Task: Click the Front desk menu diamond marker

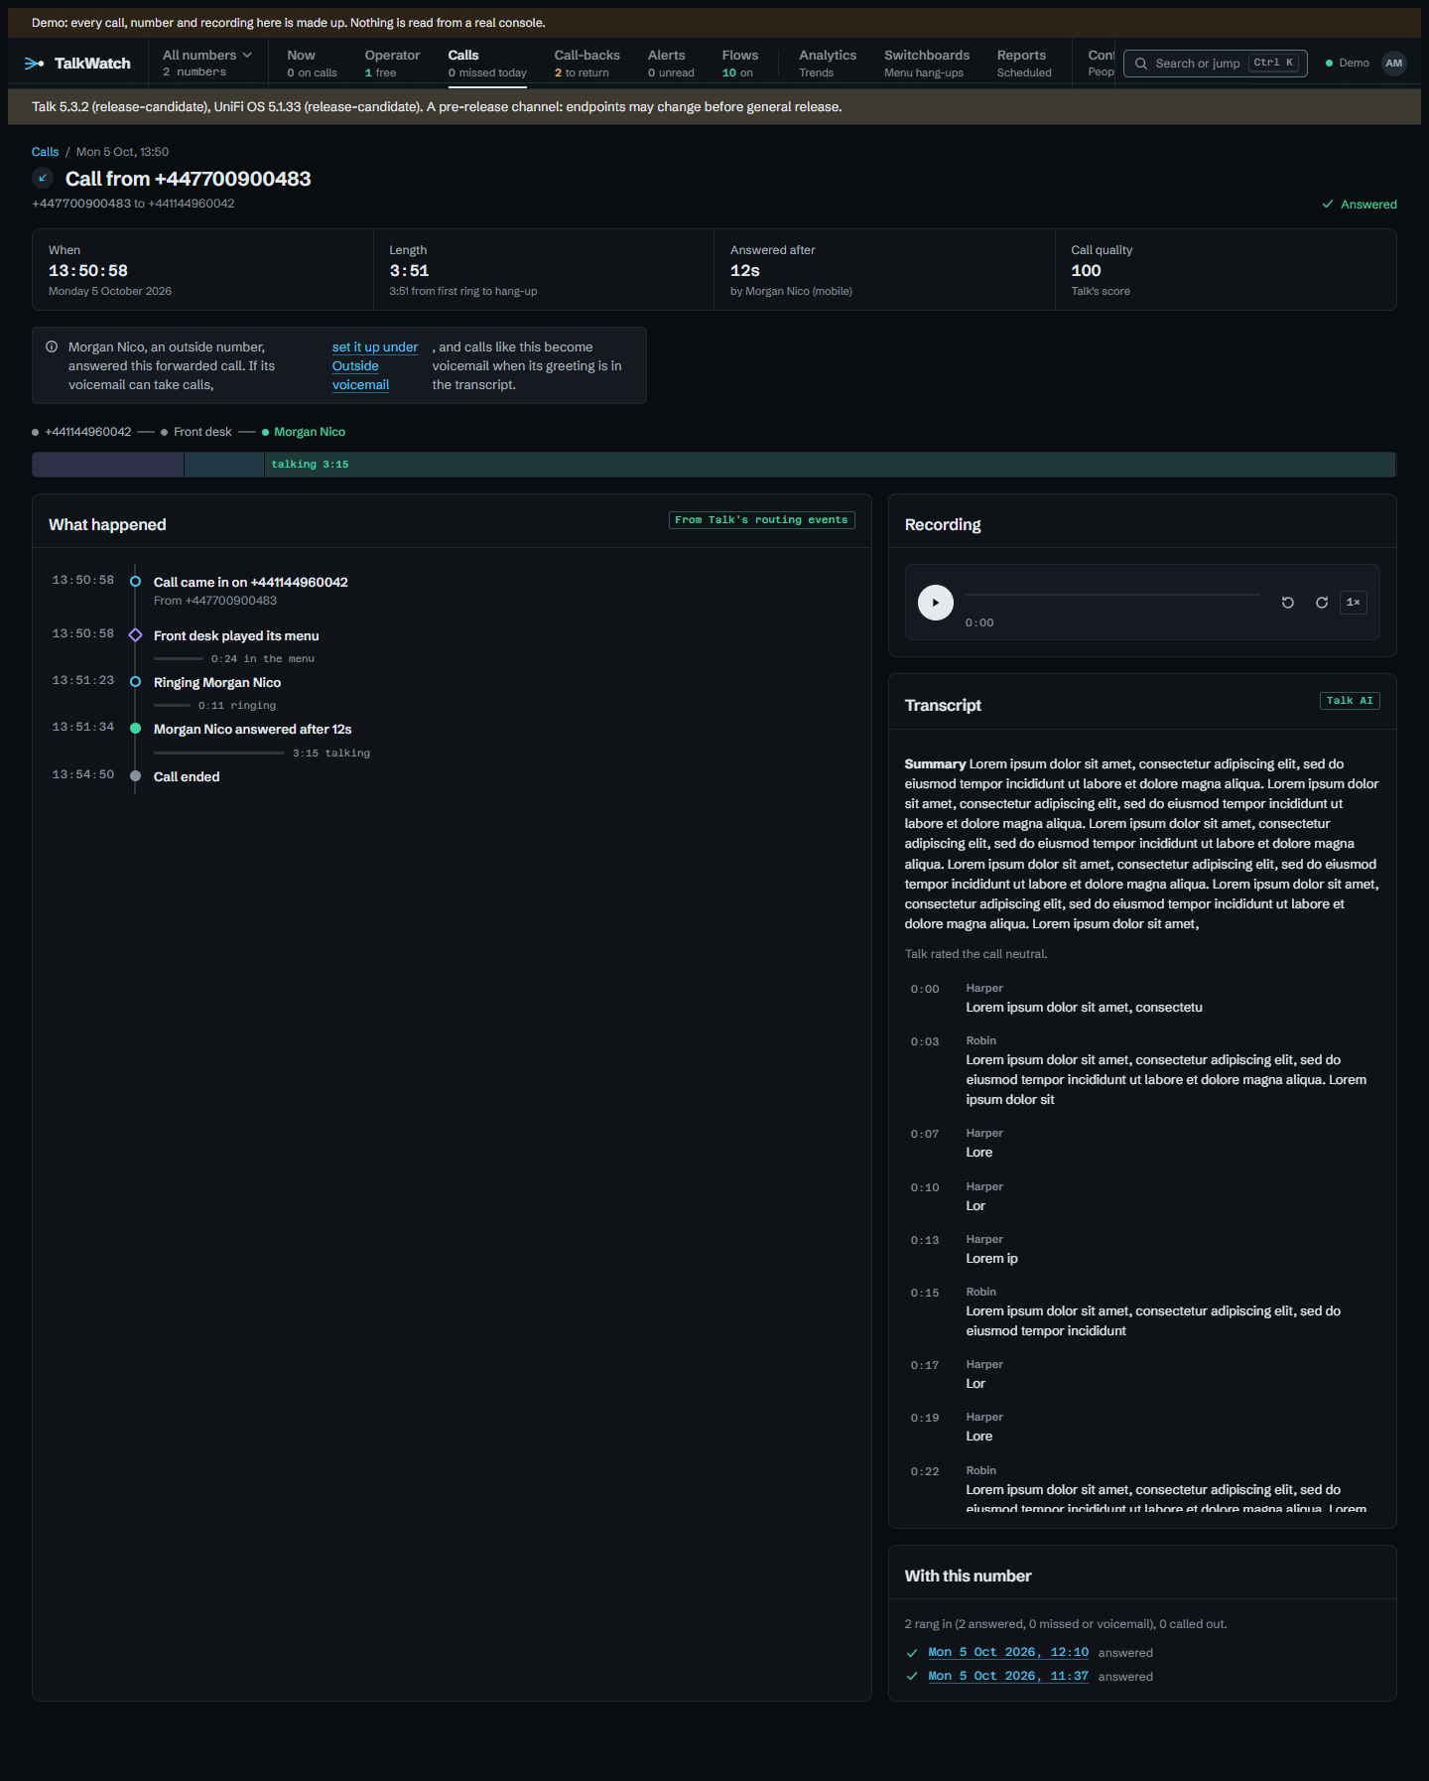Action: [136, 634]
